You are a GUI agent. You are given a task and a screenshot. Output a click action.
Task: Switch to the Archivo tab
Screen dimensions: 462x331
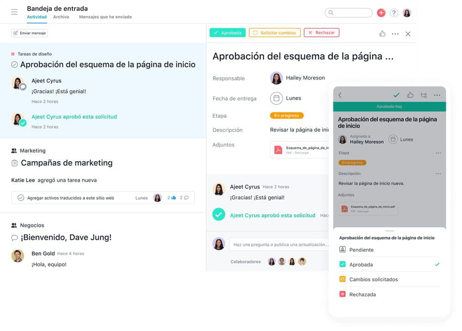[61, 17]
